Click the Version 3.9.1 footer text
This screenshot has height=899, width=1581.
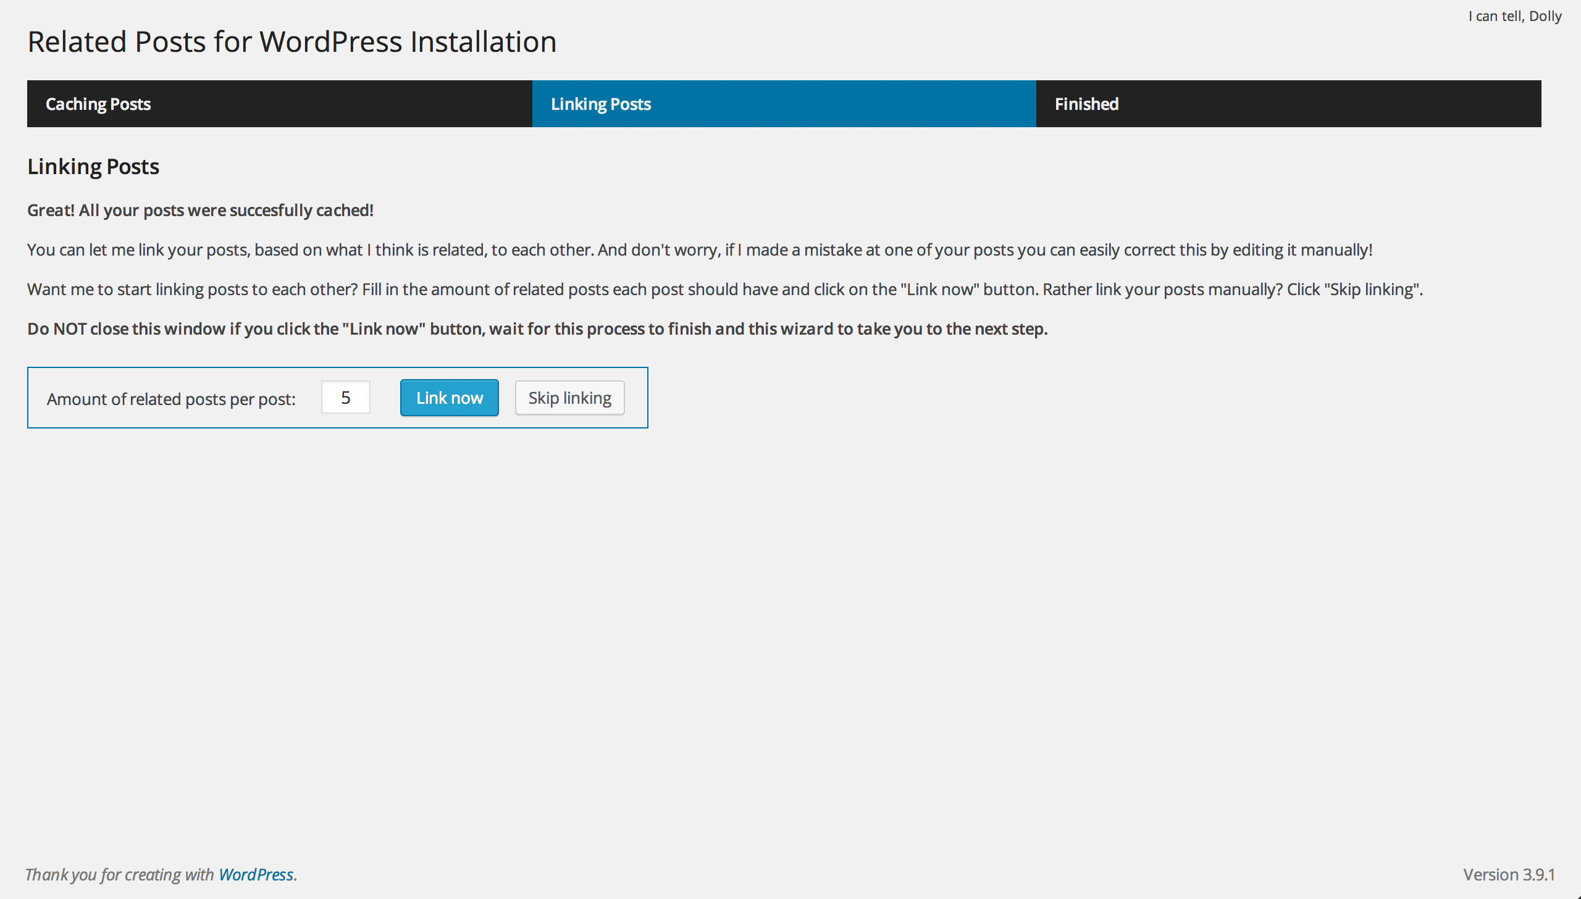(1508, 874)
